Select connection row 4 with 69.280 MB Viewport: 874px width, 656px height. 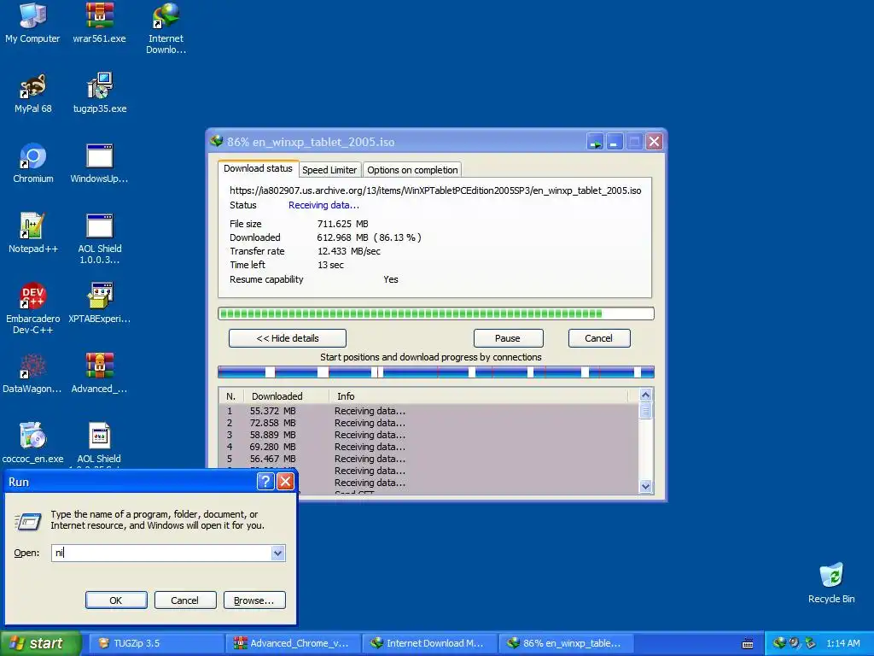tap(428, 447)
